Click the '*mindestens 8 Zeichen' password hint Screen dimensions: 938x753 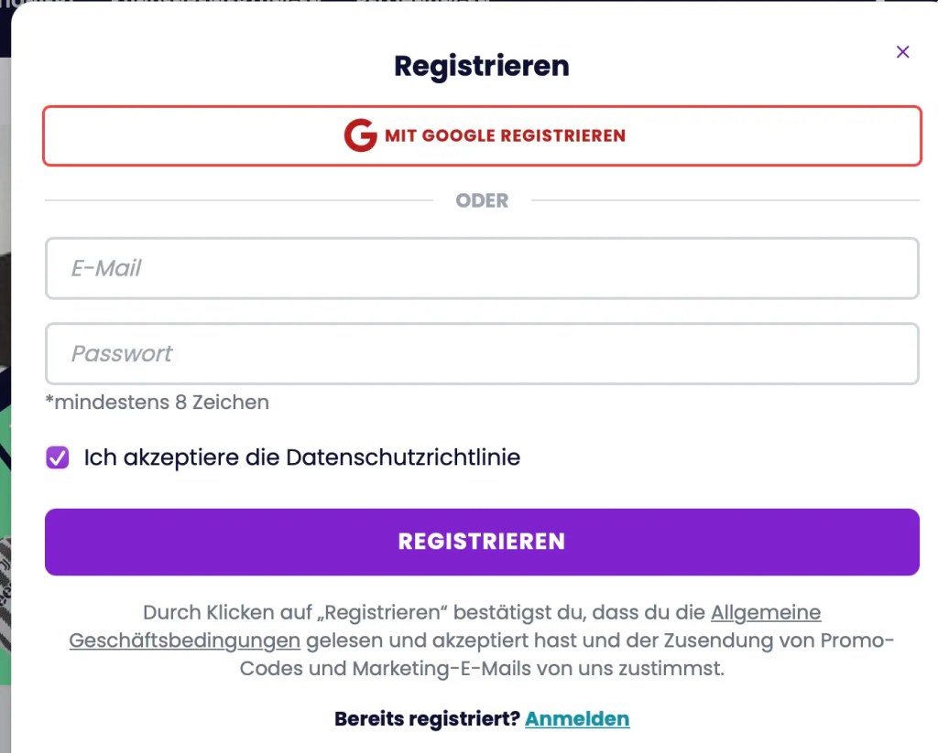(x=157, y=402)
